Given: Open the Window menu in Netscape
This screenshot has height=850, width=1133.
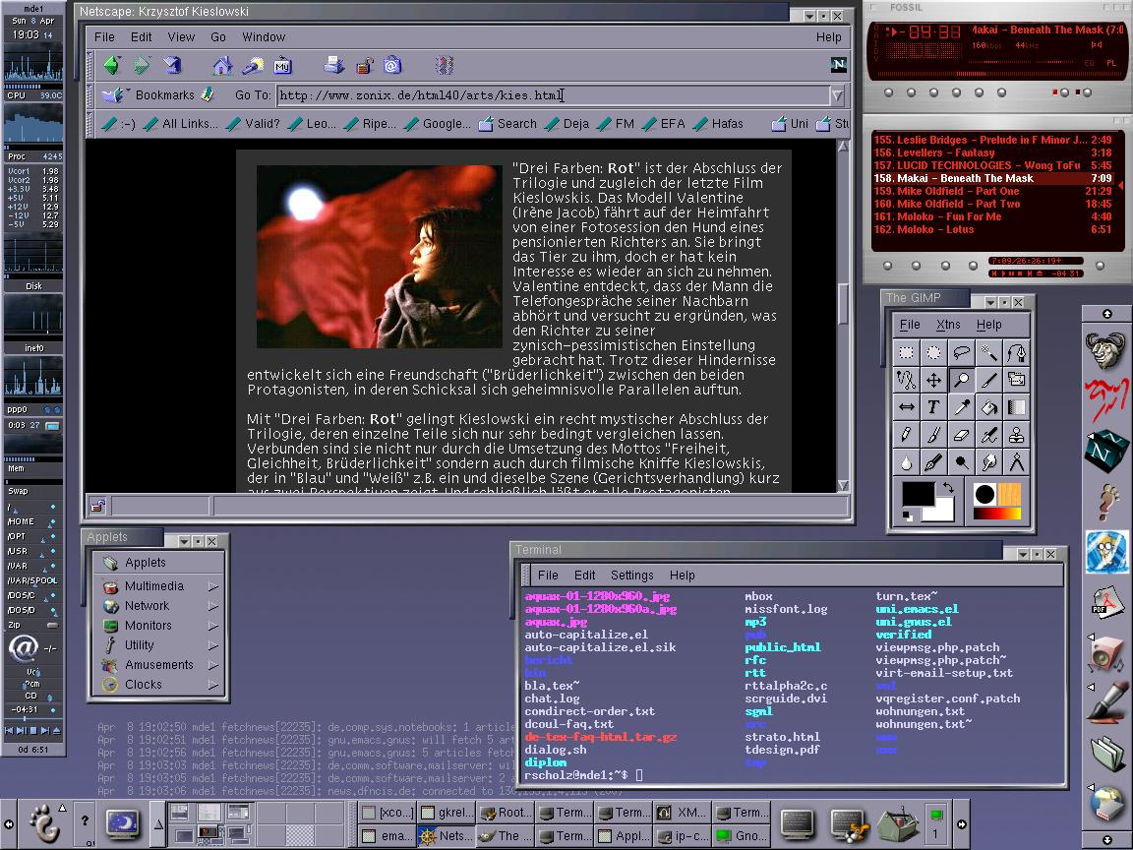Looking at the screenshot, I should point(264,36).
